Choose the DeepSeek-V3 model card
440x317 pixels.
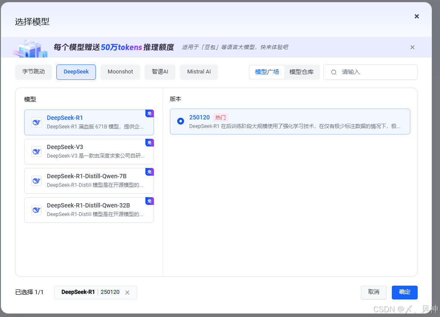89,152
